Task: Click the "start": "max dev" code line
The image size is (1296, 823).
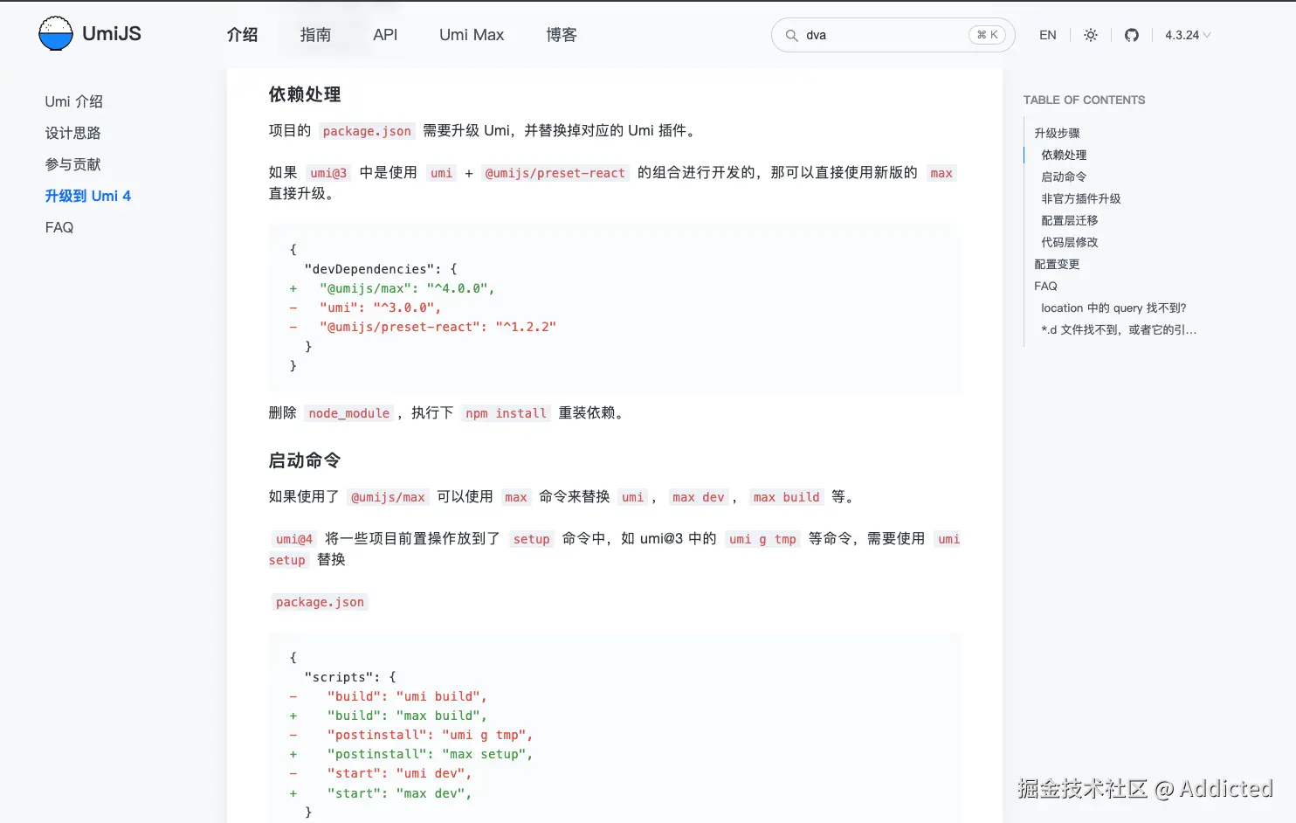Action: coord(399,793)
